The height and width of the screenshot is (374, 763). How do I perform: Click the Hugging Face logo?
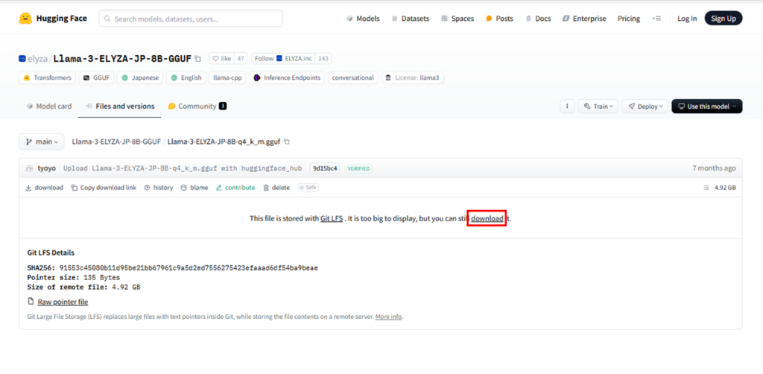(x=53, y=19)
